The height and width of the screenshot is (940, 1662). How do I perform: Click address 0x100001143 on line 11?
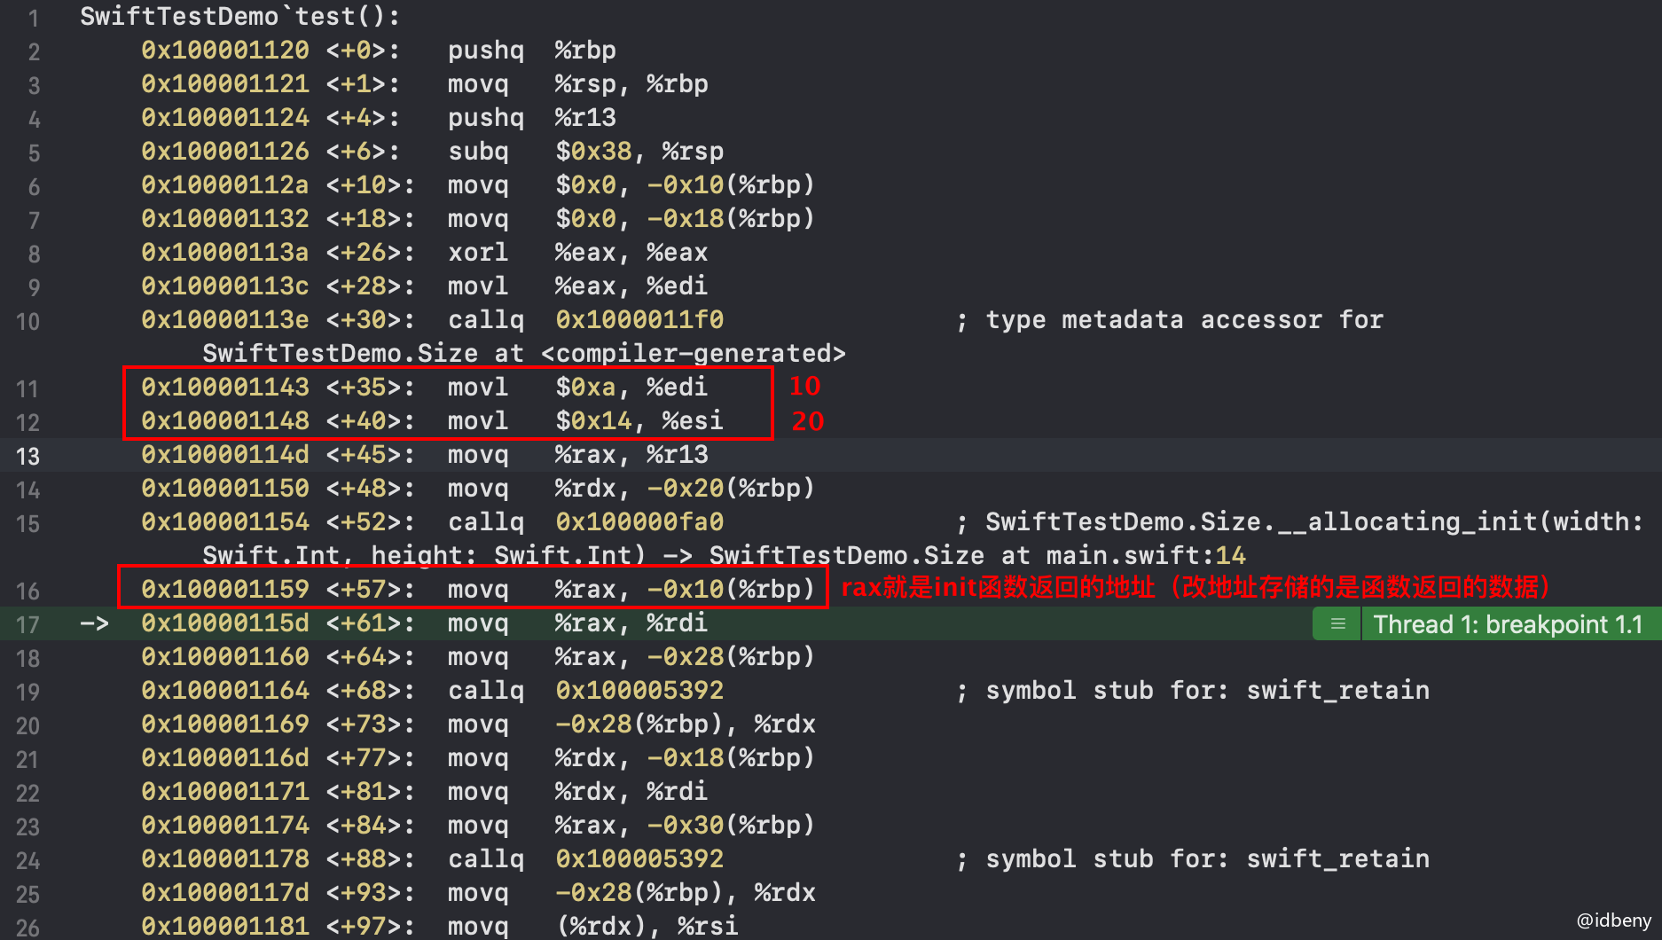pyautogui.click(x=225, y=388)
